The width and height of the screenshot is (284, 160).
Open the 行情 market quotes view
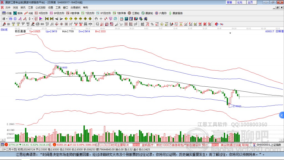coord(7,13)
